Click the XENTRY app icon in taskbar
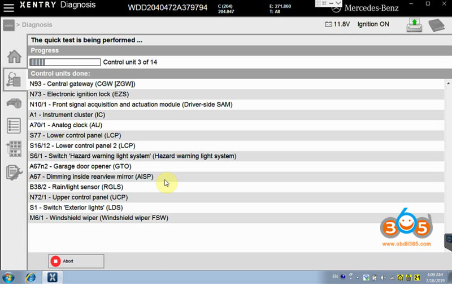452x284 pixels. coord(52,277)
